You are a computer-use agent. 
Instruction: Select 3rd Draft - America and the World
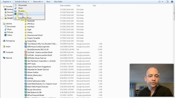pos(39,55)
